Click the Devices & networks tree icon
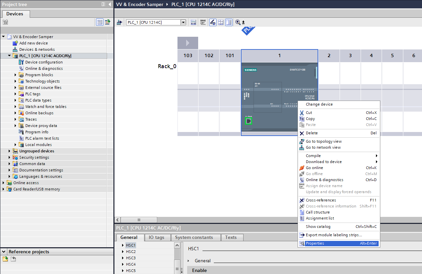 pyautogui.click(x=15, y=49)
